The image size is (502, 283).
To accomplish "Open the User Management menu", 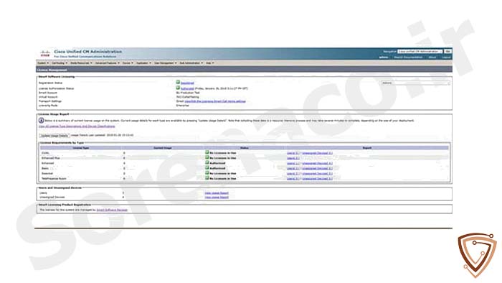I will tap(166, 63).
